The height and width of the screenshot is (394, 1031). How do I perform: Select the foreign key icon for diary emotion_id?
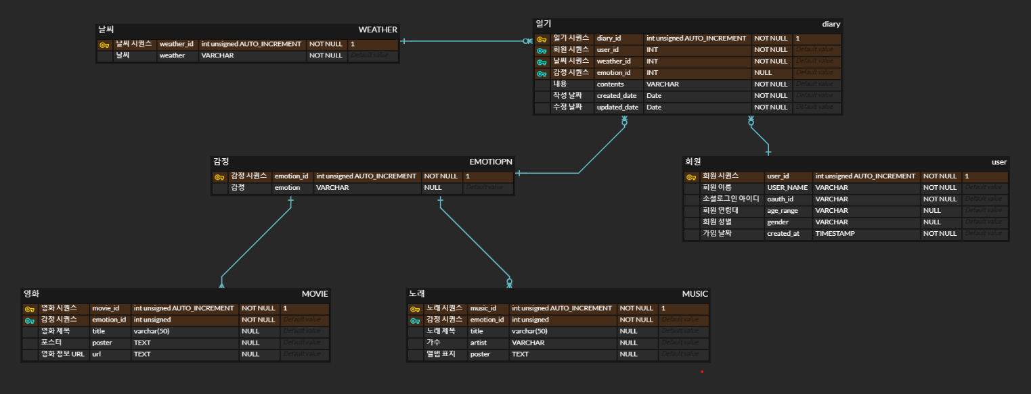pos(542,74)
